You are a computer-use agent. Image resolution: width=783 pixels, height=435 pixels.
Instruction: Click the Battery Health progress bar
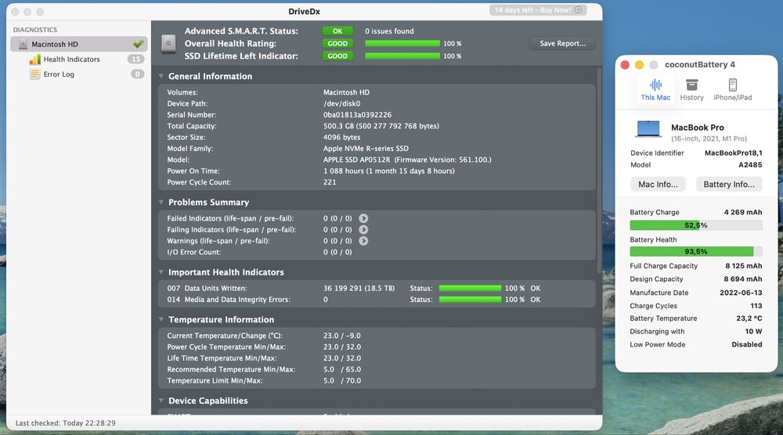point(695,251)
